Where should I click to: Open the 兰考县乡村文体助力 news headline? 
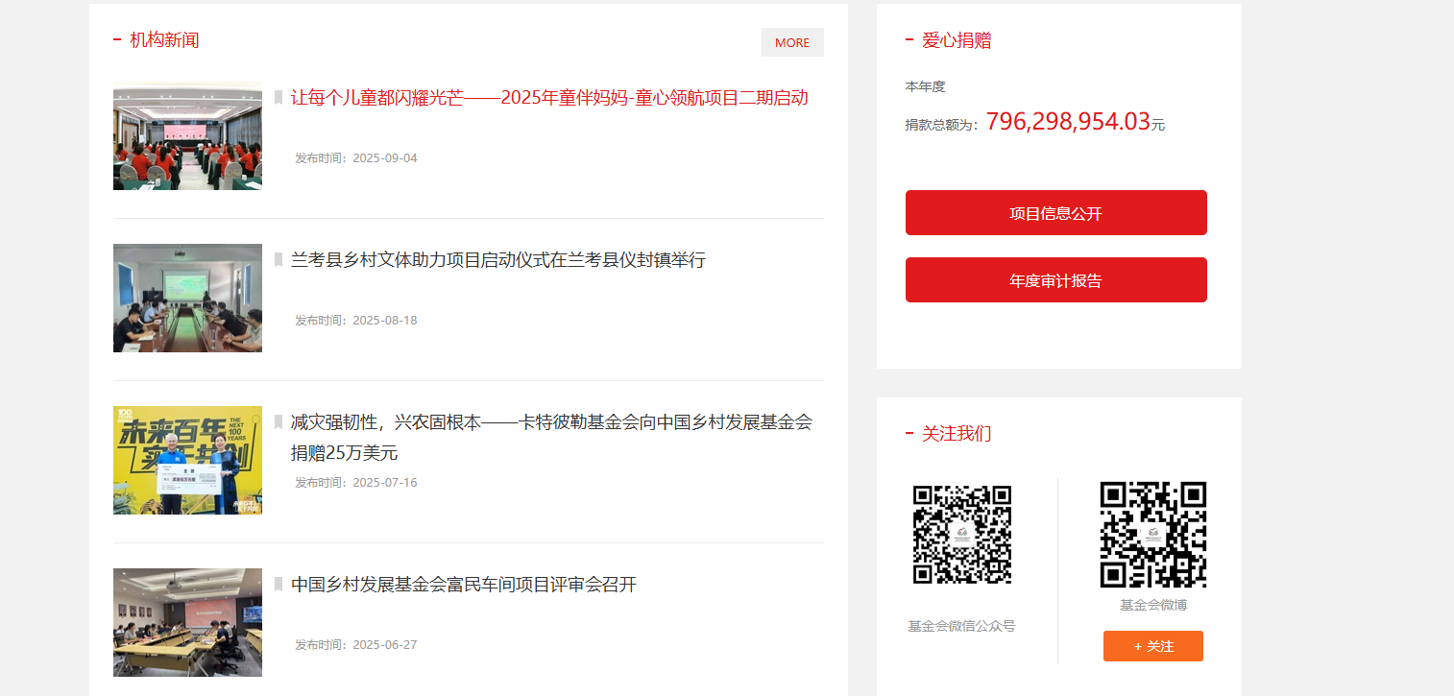coord(497,260)
